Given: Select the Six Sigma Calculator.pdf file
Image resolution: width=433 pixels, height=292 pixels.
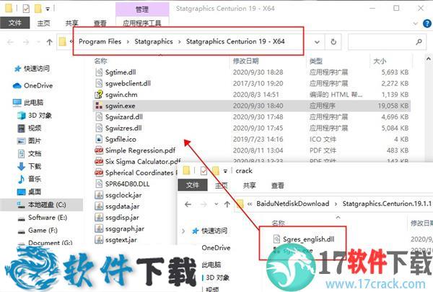Looking at the screenshot, I should click(x=143, y=161).
